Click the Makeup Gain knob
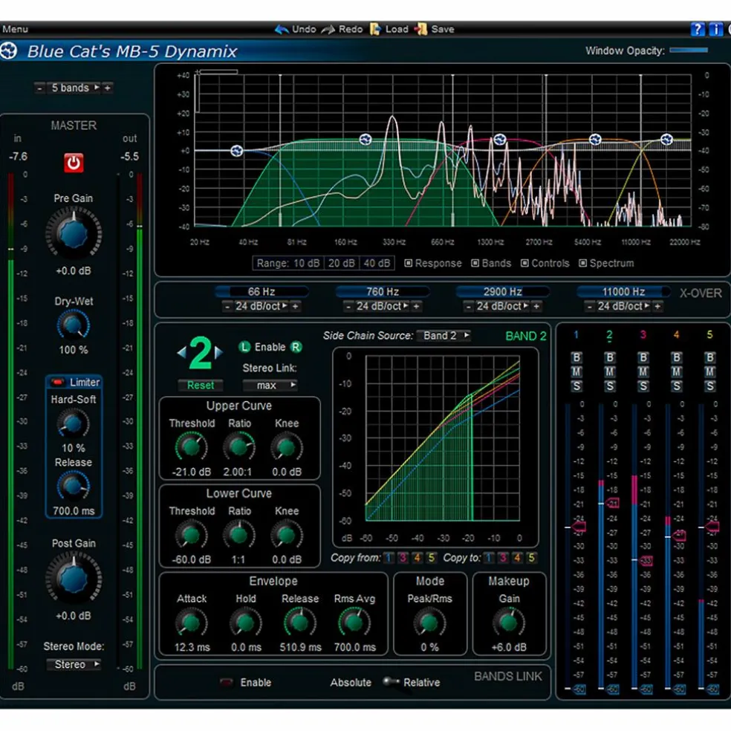731x731 pixels. [x=509, y=622]
